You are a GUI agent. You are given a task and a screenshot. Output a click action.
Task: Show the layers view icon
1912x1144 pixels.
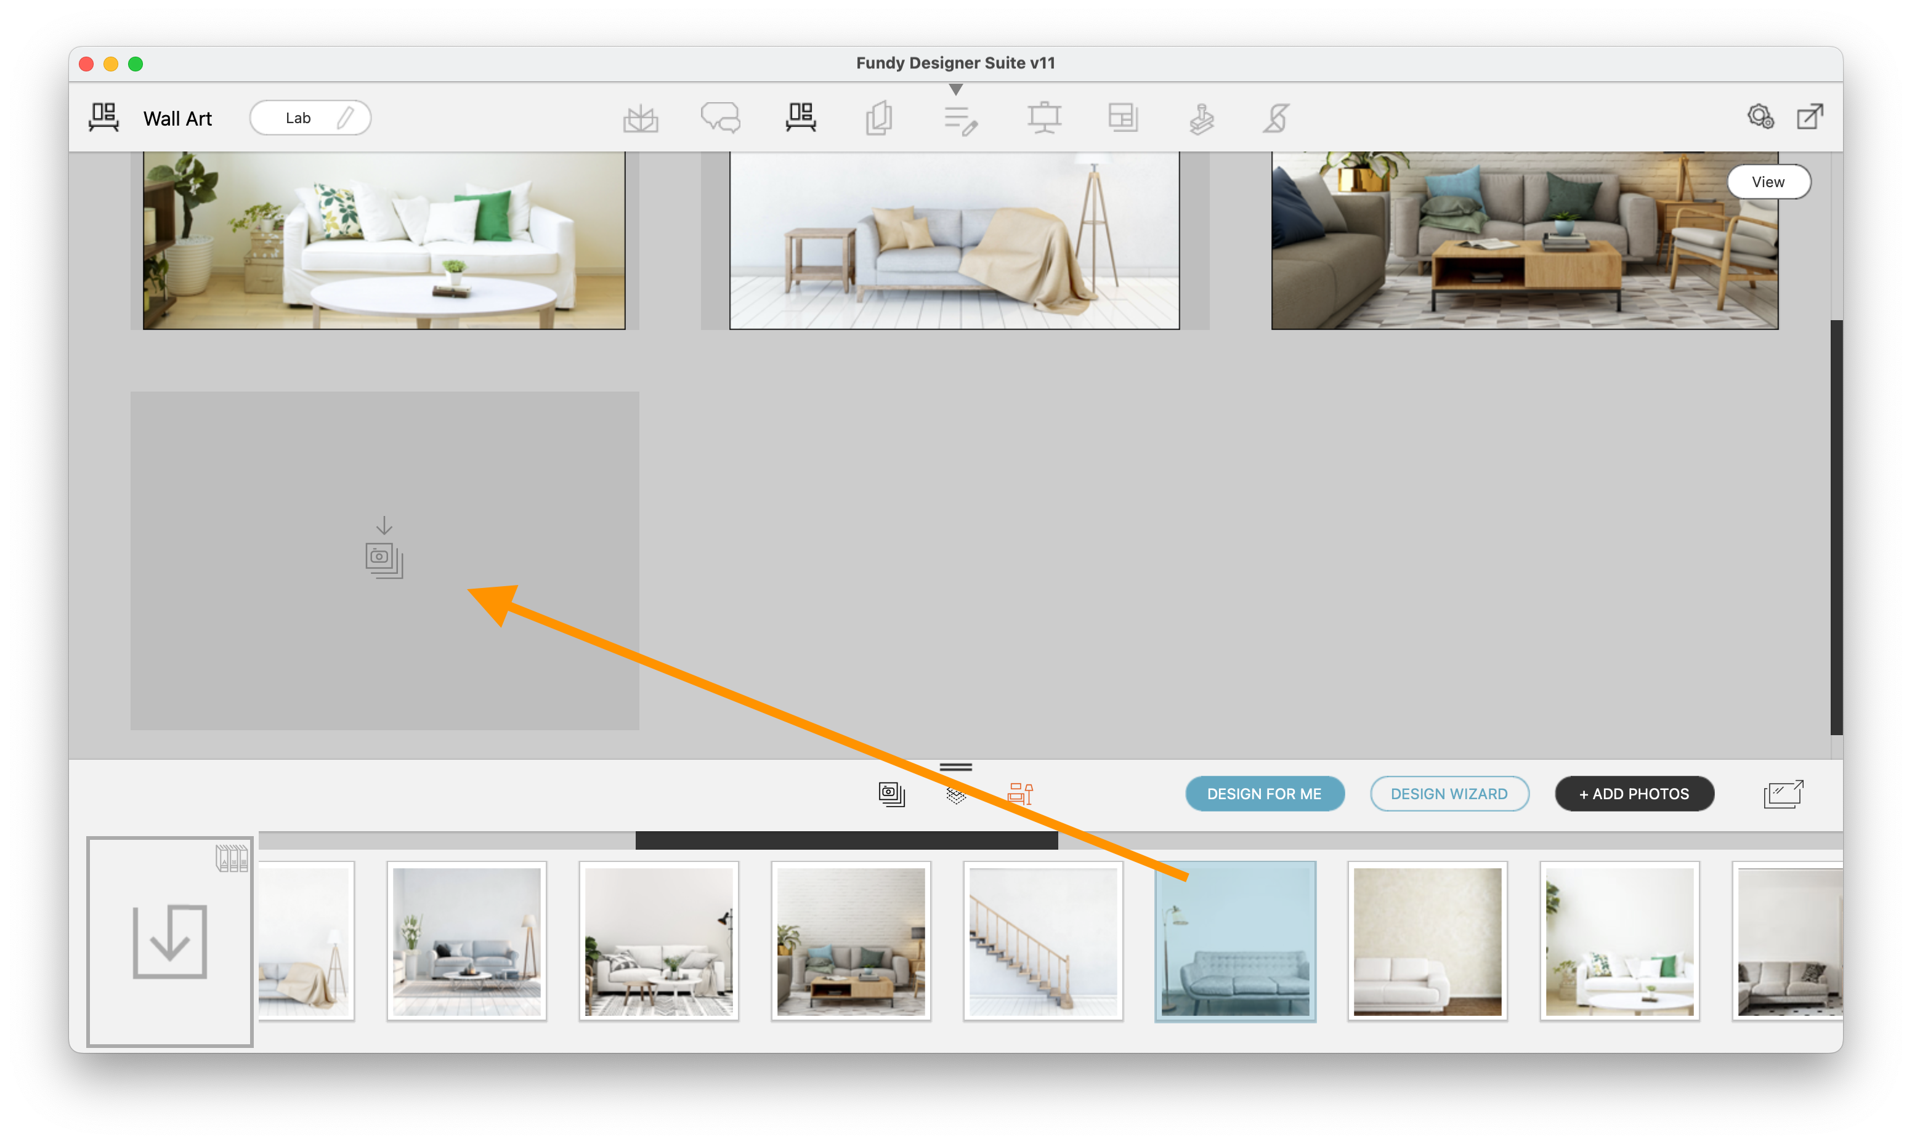pos(956,794)
